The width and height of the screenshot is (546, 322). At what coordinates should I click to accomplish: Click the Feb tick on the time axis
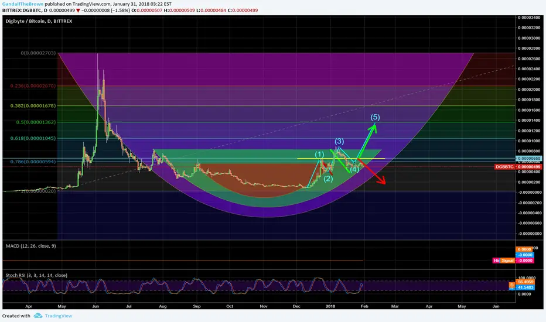click(x=364, y=306)
